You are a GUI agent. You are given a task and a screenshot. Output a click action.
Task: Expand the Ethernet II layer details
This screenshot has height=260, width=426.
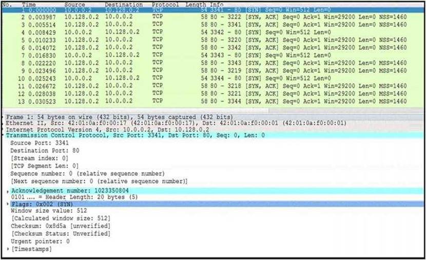[3, 123]
